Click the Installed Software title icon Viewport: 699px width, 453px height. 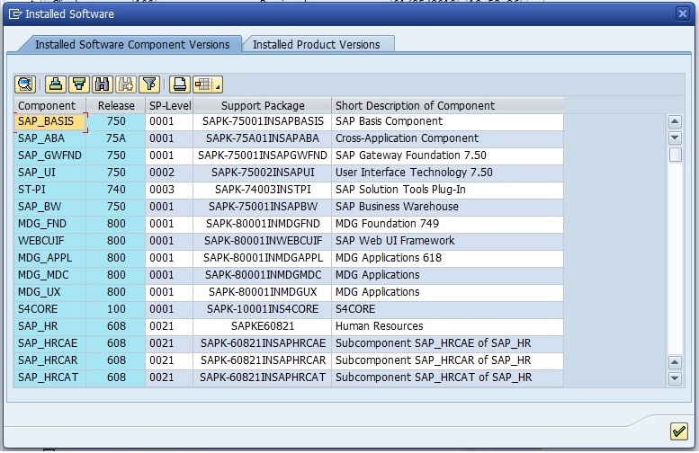pos(15,14)
